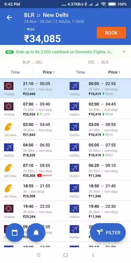Sort DEL to BLR flights by Time

click(81, 72)
